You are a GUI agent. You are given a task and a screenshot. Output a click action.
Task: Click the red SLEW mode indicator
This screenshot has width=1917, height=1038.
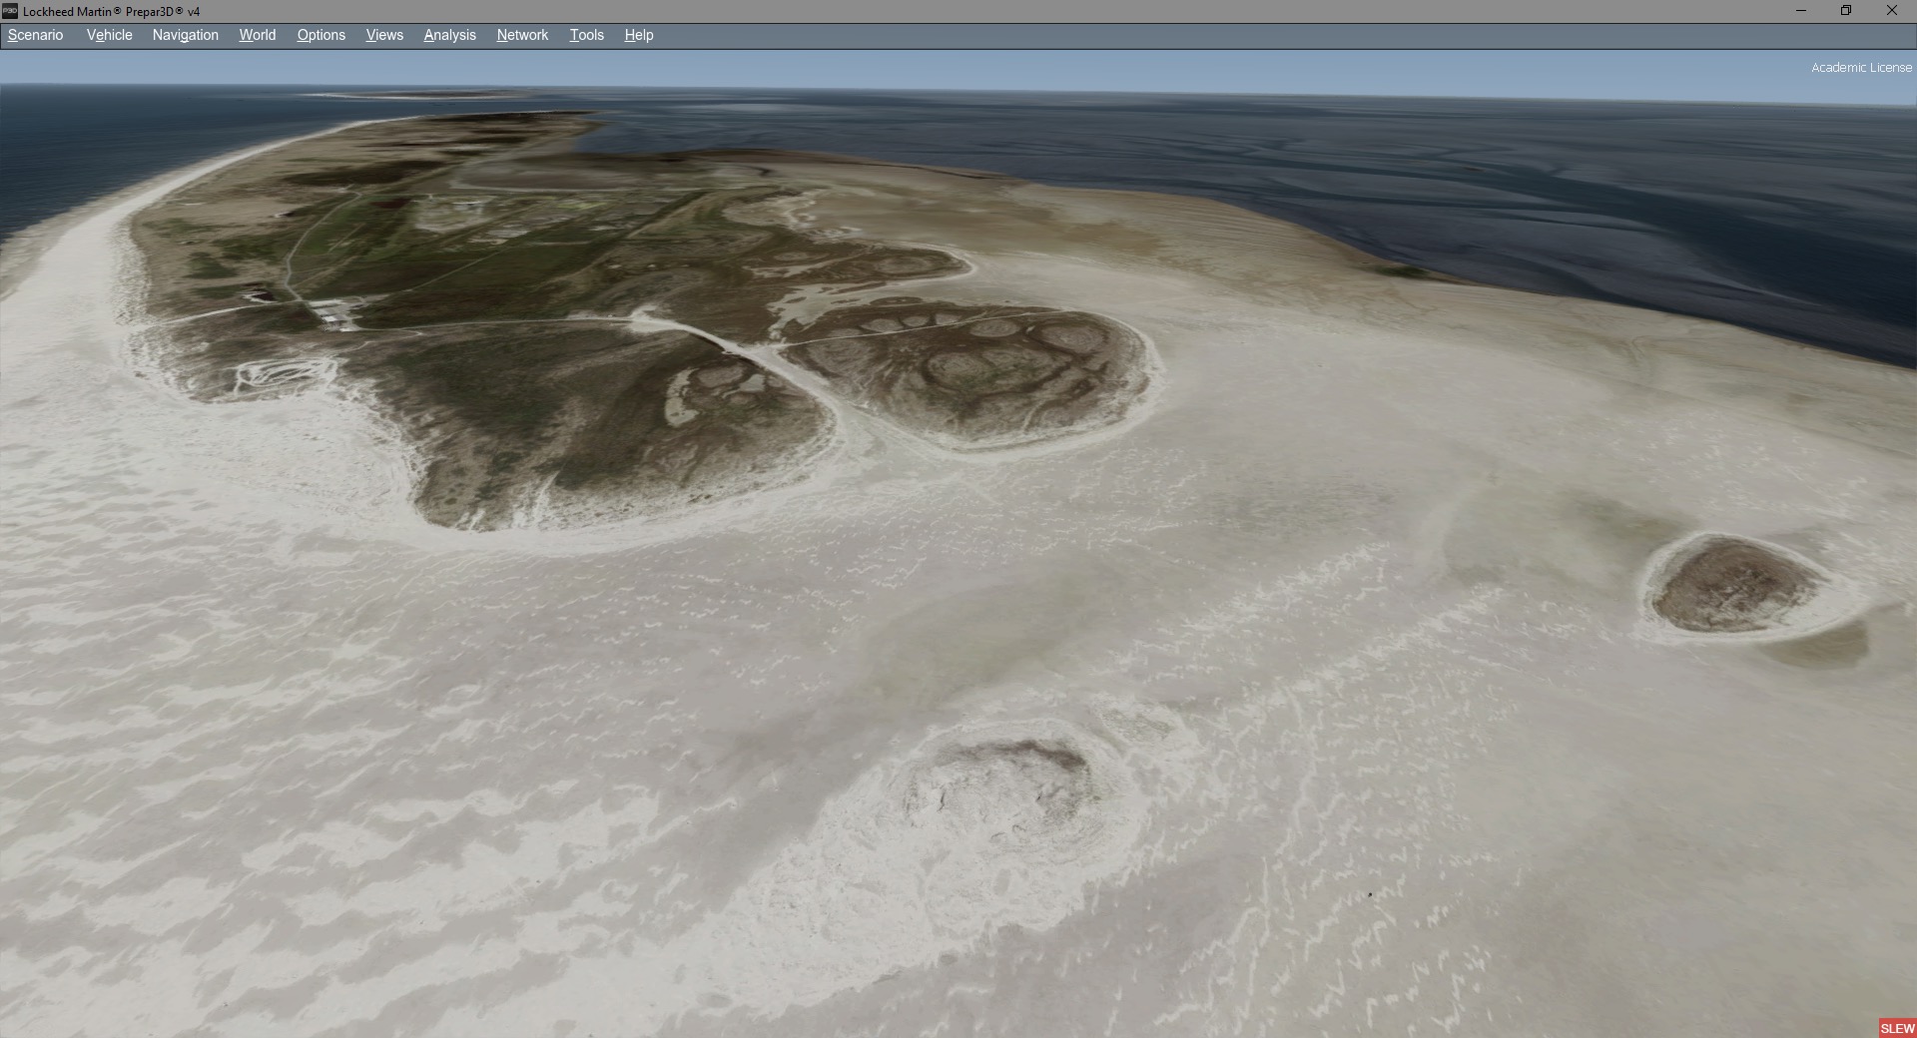pyautogui.click(x=1897, y=1028)
